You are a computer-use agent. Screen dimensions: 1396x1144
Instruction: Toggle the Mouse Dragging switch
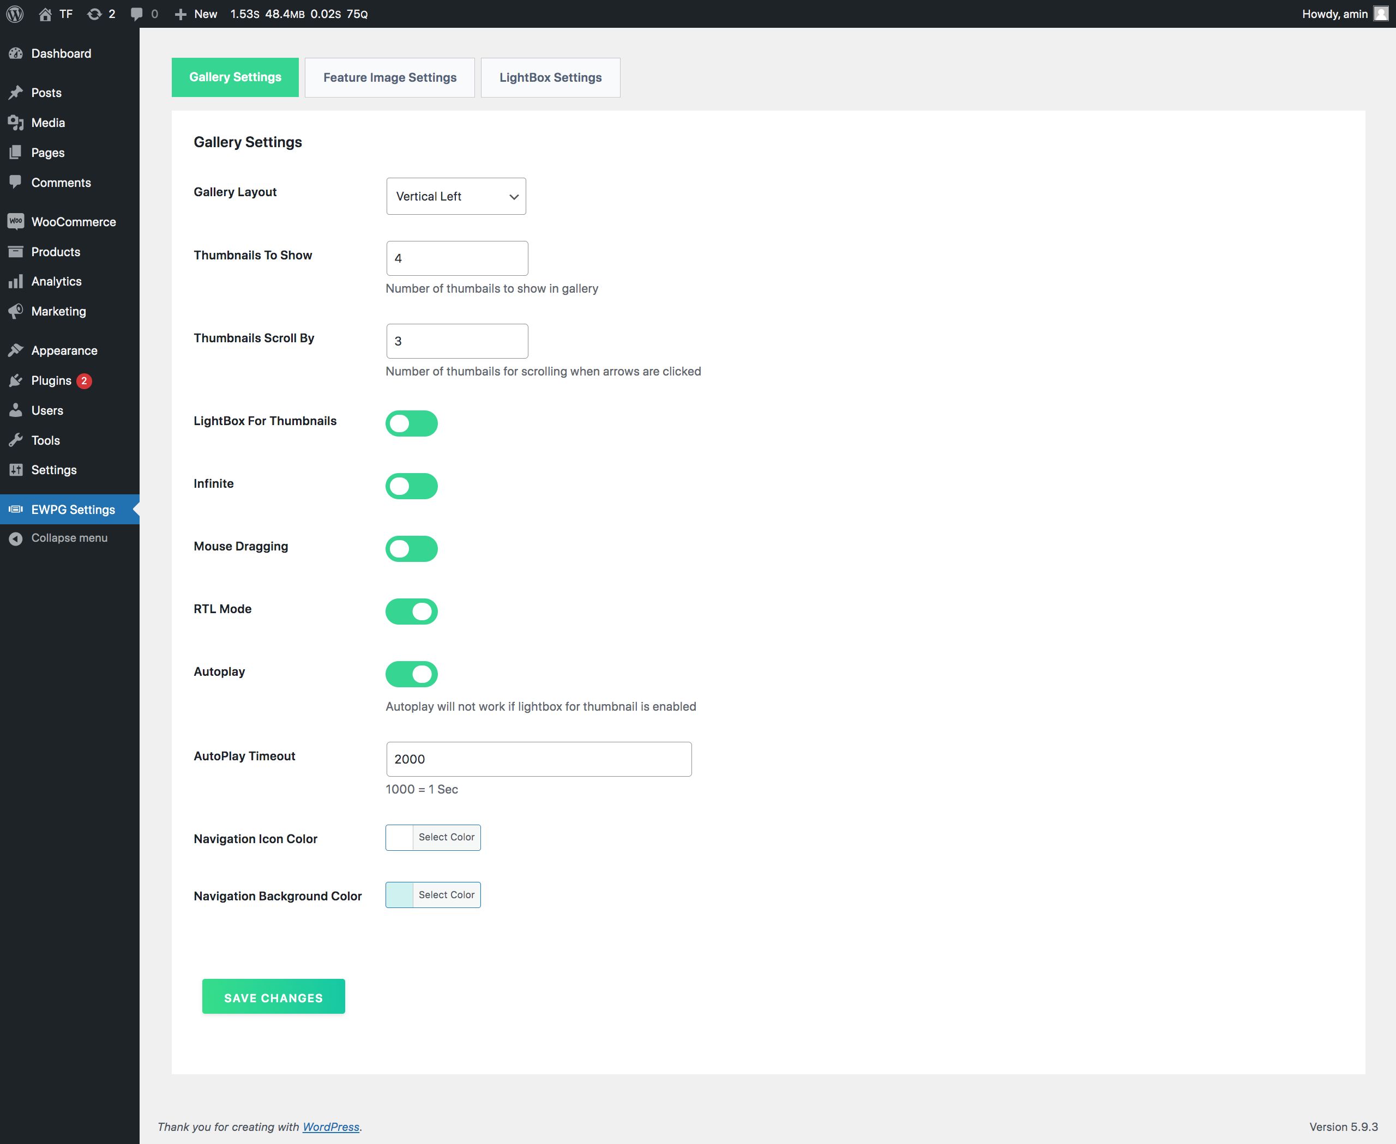412,549
